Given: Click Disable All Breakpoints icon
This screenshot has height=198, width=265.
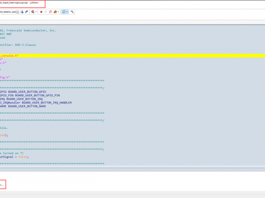Looking at the screenshot, I should click(x=50, y=12).
